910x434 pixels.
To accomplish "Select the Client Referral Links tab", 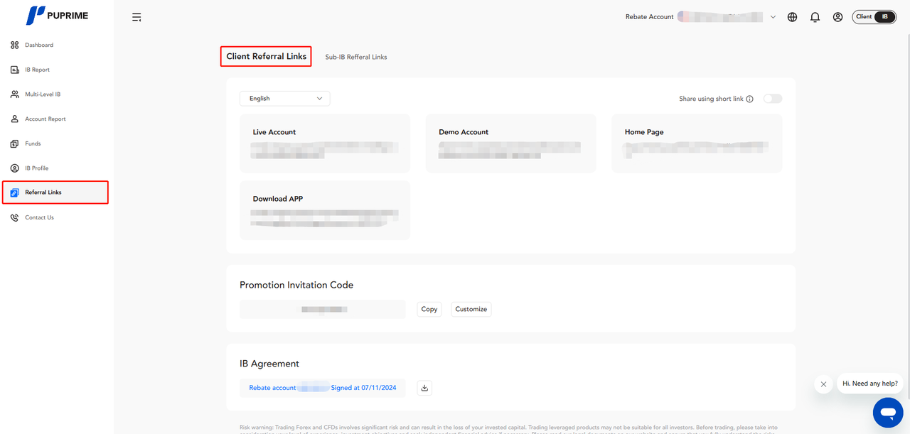I will pyautogui.click(x=266, y=57).
